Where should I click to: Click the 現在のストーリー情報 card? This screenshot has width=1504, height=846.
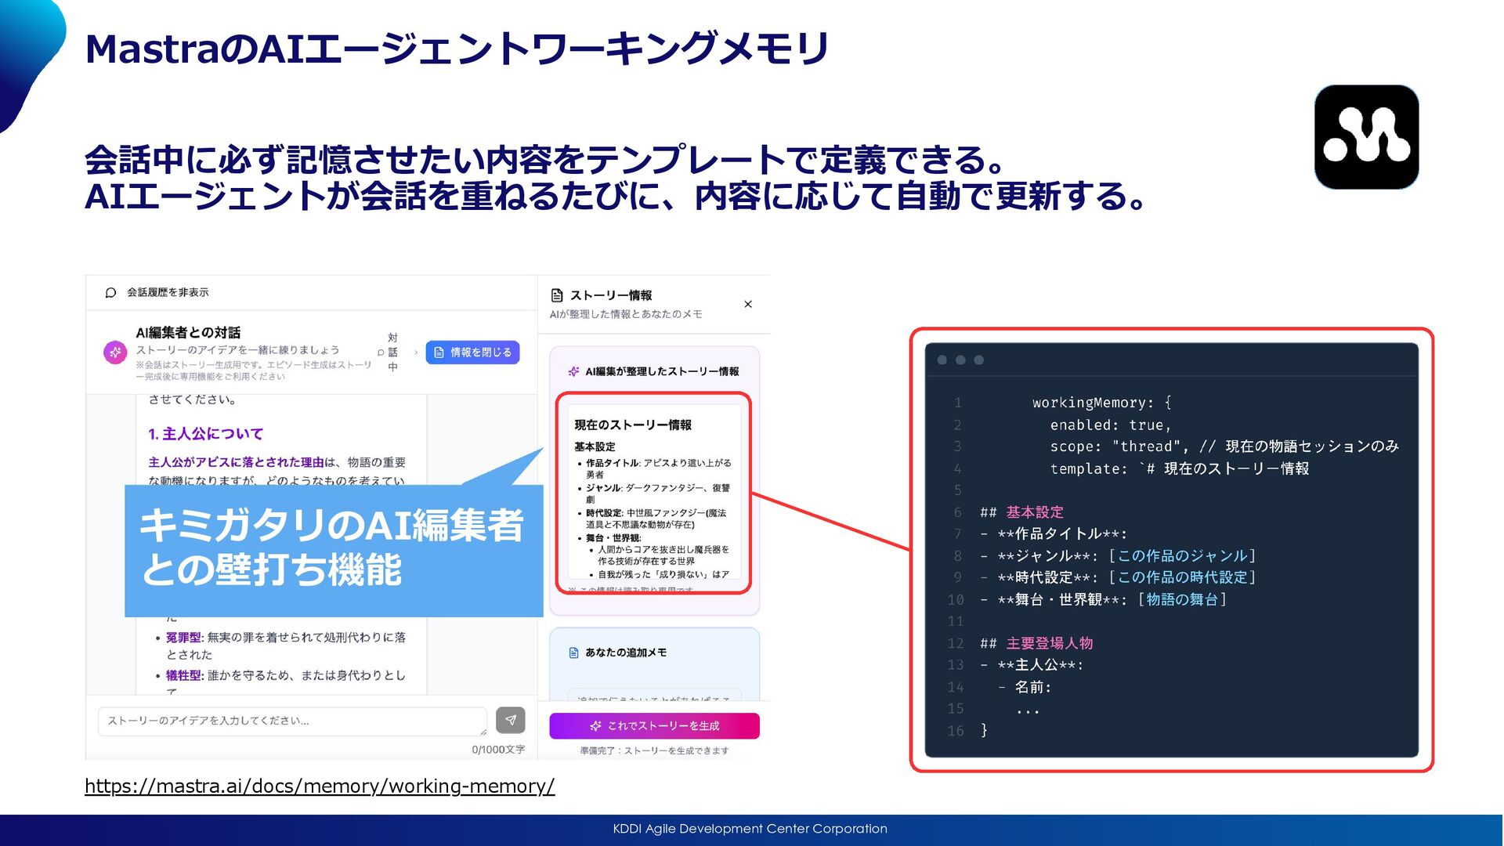[653, 493]
